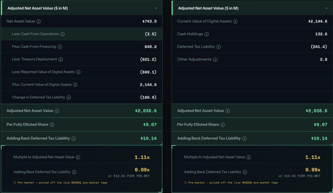Click info icon beside Net Asset Value
The height and width of the screenshot is (193, 333).
click(38, 21)
